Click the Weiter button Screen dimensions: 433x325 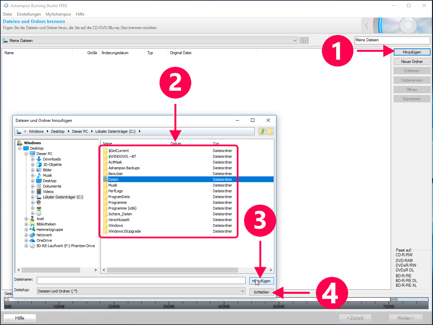[x=406, y=318]
